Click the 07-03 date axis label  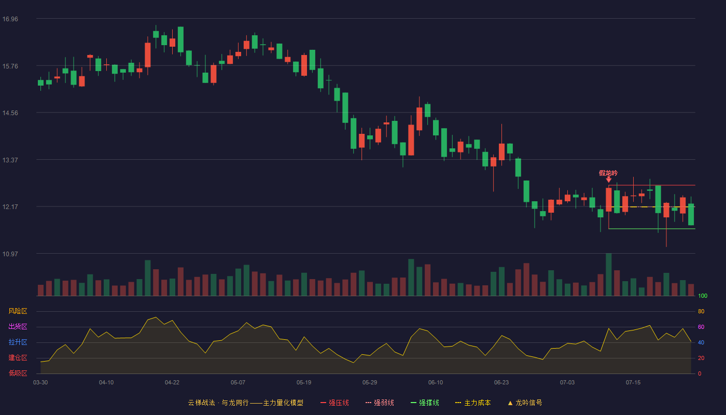567,382
